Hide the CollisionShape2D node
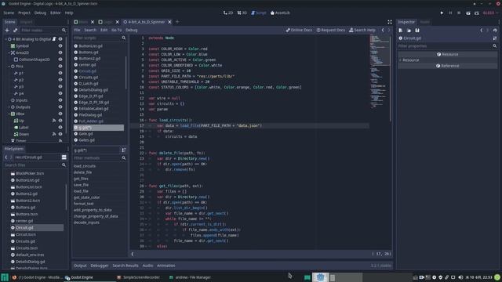This screenshot has height=282, width=502. [x=60, y=60]
